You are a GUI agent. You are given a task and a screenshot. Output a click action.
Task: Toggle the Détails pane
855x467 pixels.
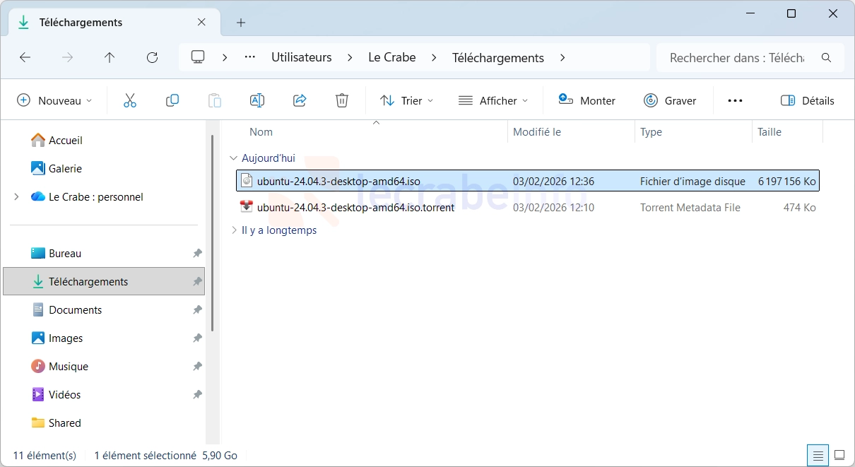(x=807, y=100)
